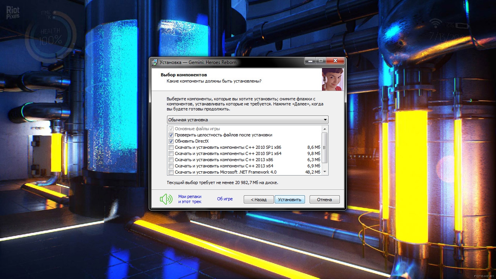Uncheck the "Обновить DirectX" checkbox
The image size is (496, 279).
tap(171, 141)
